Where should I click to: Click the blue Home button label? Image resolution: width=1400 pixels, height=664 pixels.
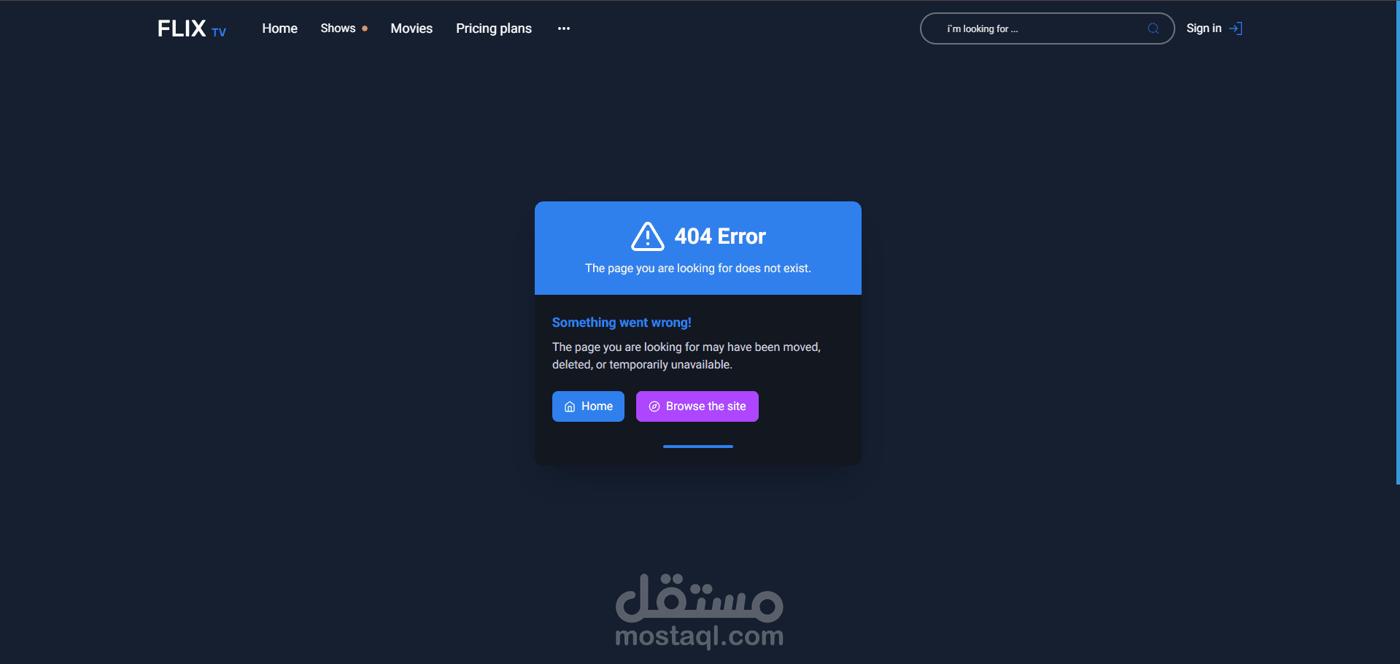597,406
